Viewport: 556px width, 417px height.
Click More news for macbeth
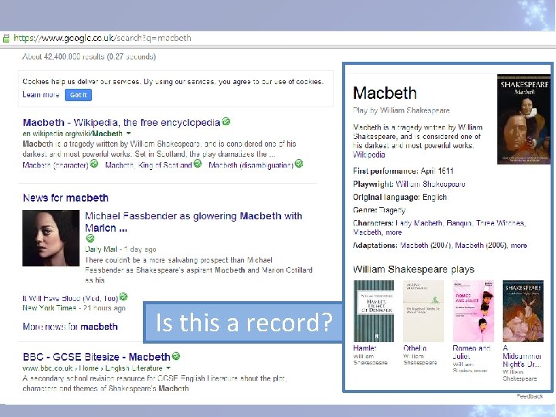pyautogui.click(x=69, y=326)
